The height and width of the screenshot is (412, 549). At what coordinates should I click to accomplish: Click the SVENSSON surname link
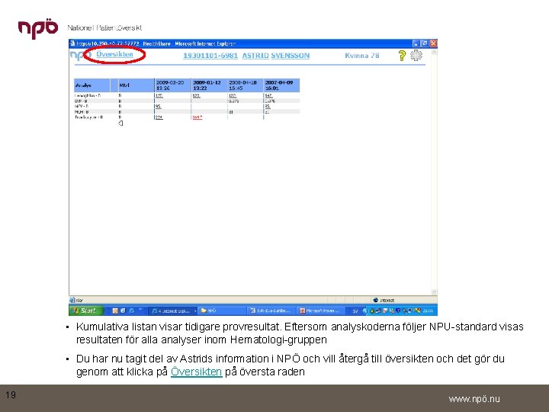tap(291, 56)
